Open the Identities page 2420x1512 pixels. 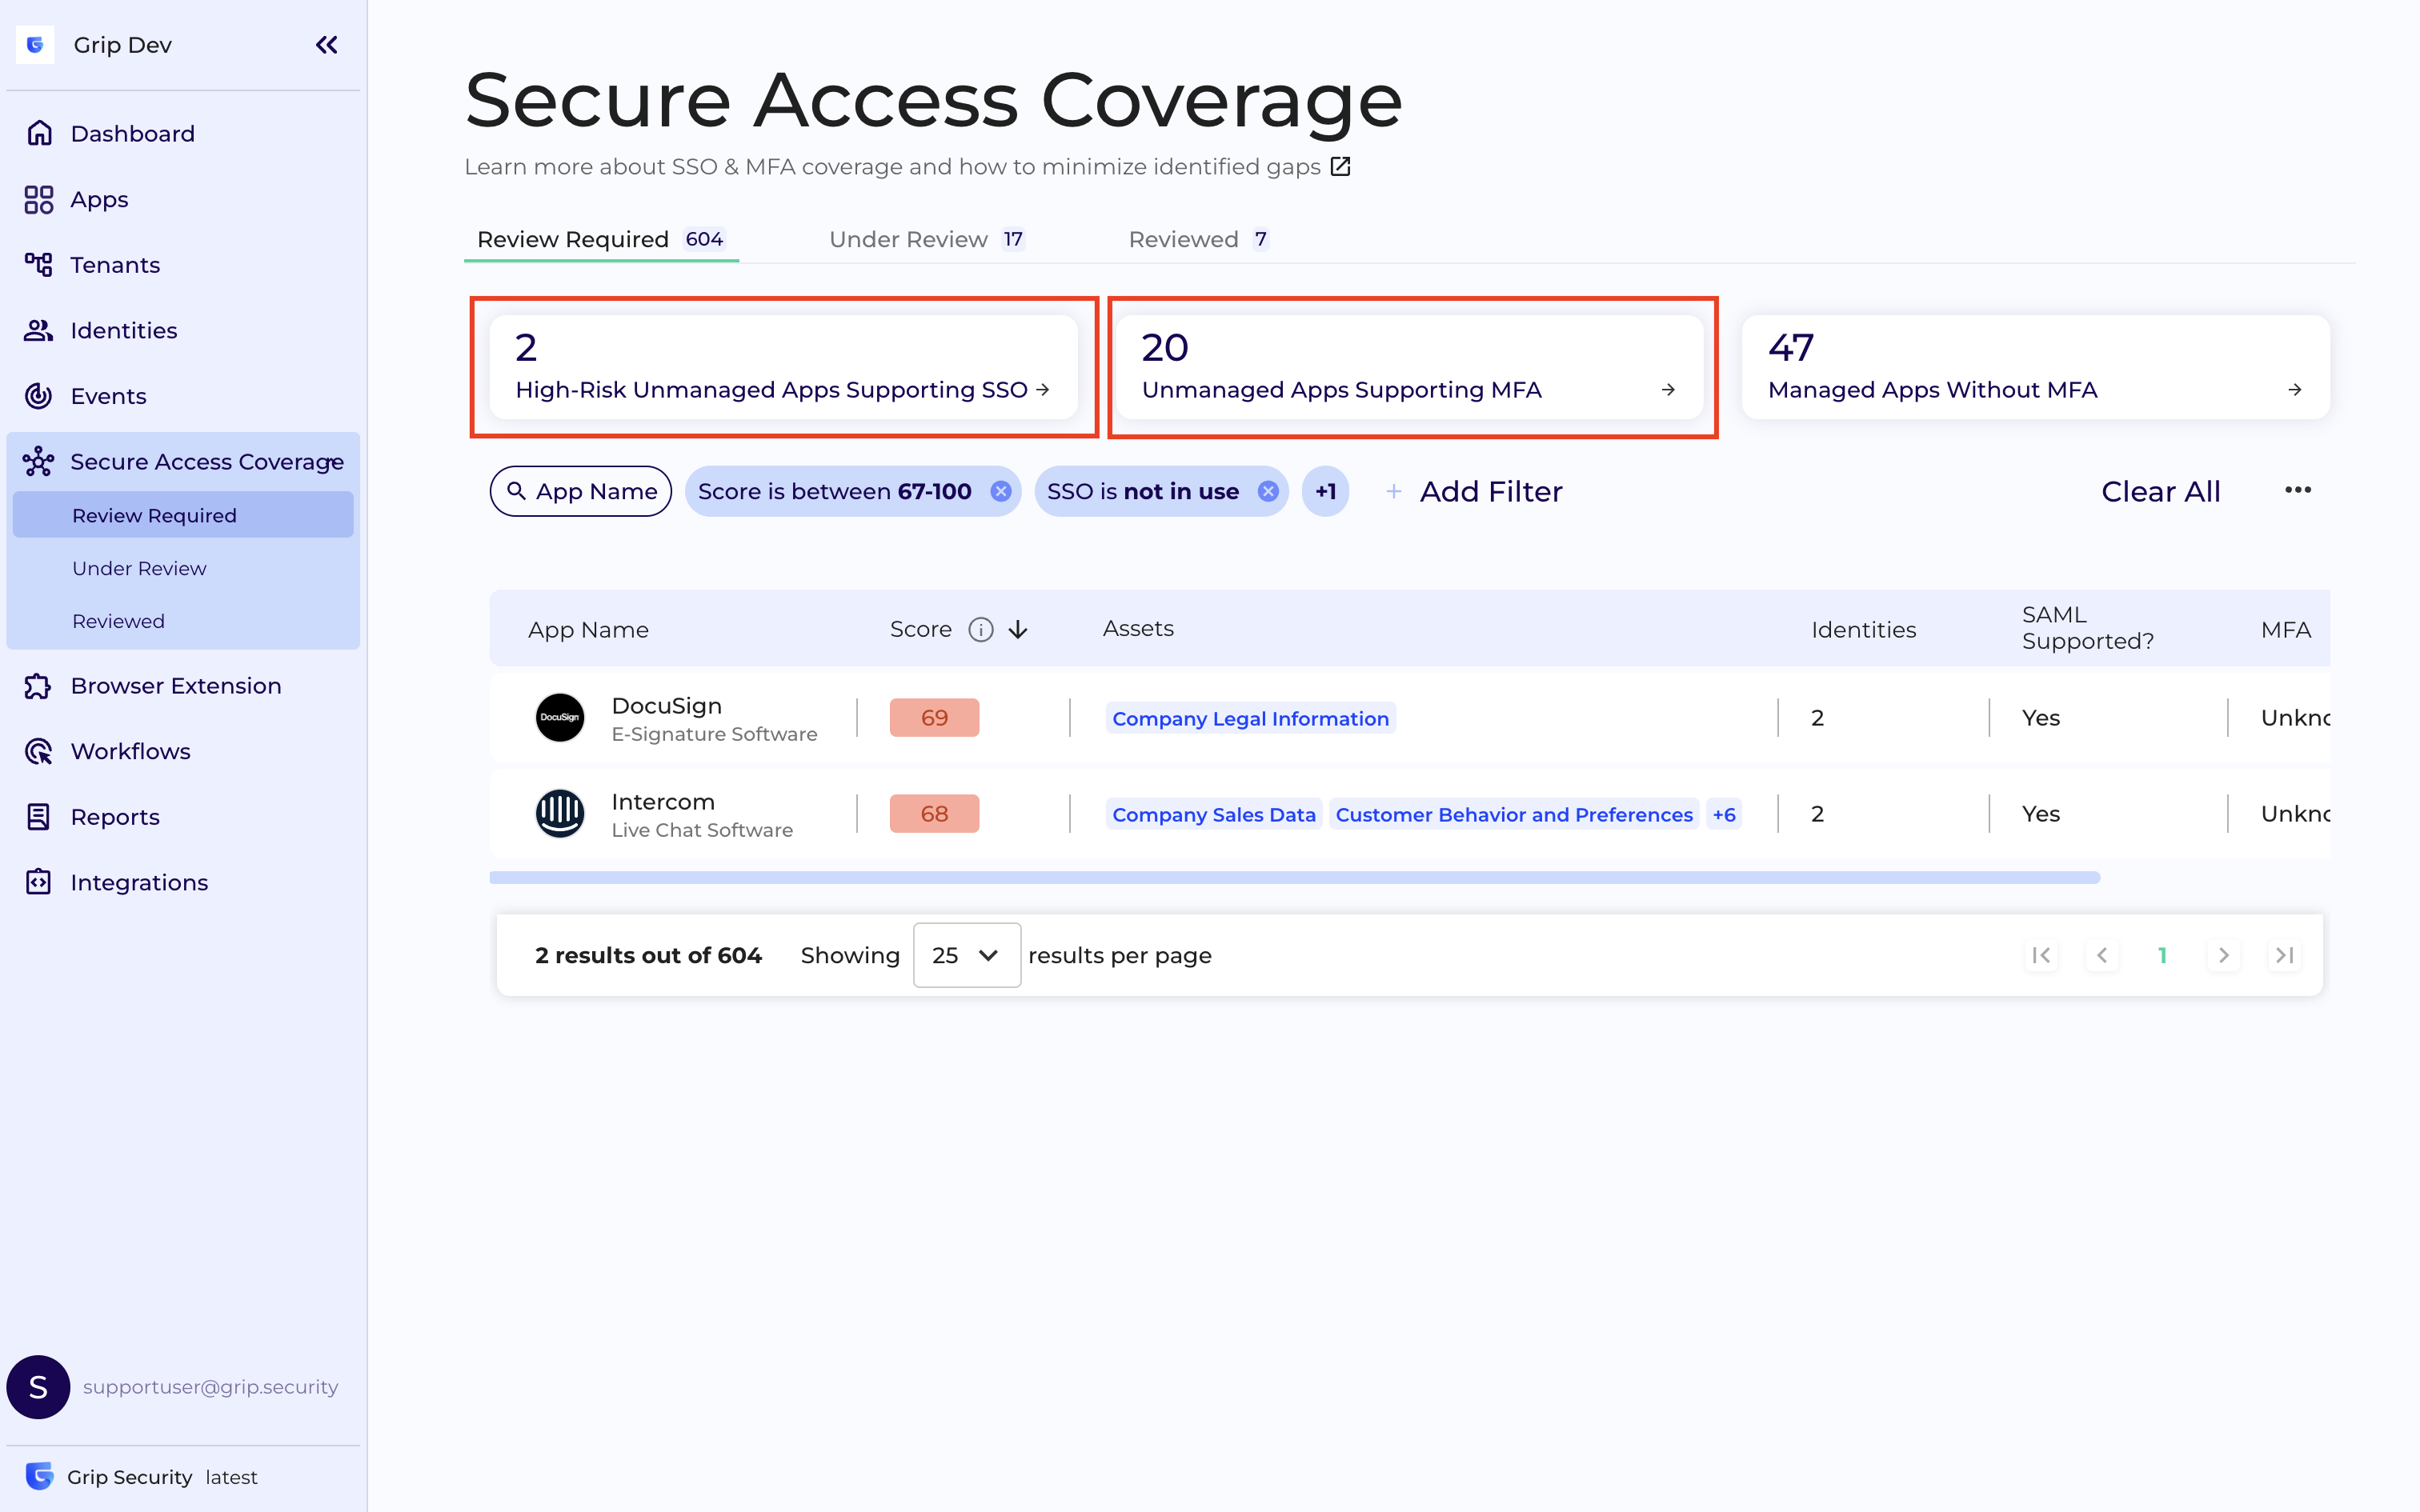(123, 330)
